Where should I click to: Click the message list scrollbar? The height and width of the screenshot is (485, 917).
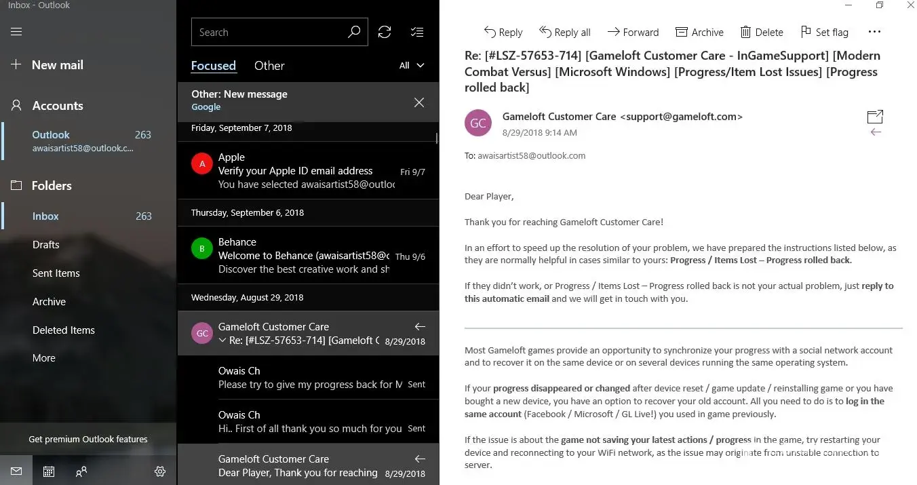[436, 138]
